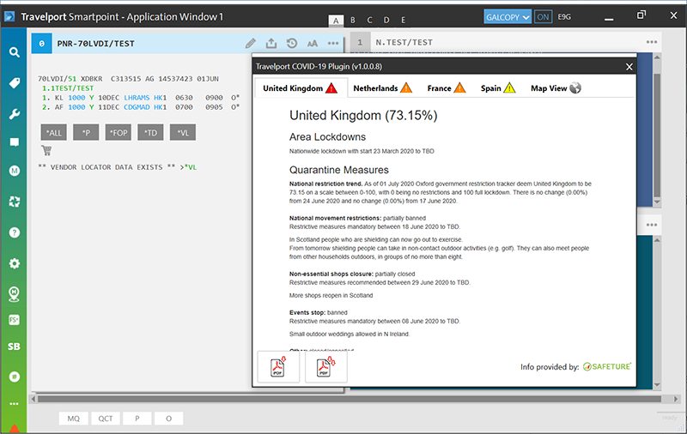
Task: Click the Travelport logo in title bar
Action: [9, 16]
